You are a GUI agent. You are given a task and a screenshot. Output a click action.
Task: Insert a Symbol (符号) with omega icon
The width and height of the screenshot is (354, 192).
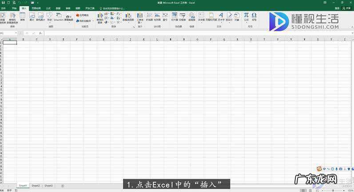tap(254, 17)
